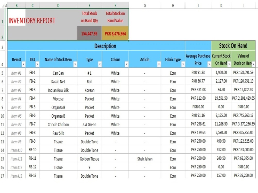258x193 pixels.
Task: Select the 154,447.95 total quantity cell
Action: [x=89, y=33]
